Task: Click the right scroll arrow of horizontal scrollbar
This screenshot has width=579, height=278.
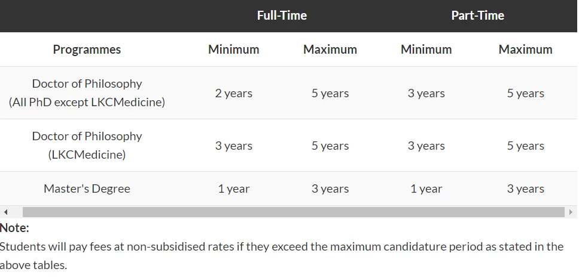Action: click(571, 212)
